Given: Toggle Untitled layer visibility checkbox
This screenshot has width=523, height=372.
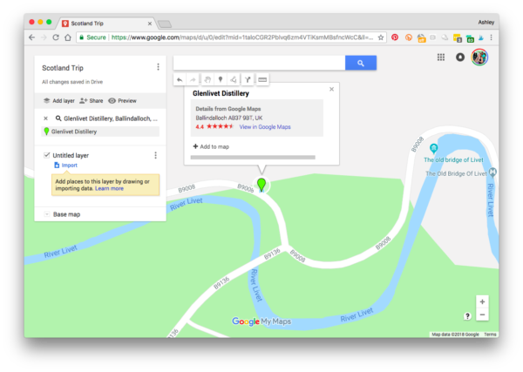Looking at the screenshot, I should (47, 155).
